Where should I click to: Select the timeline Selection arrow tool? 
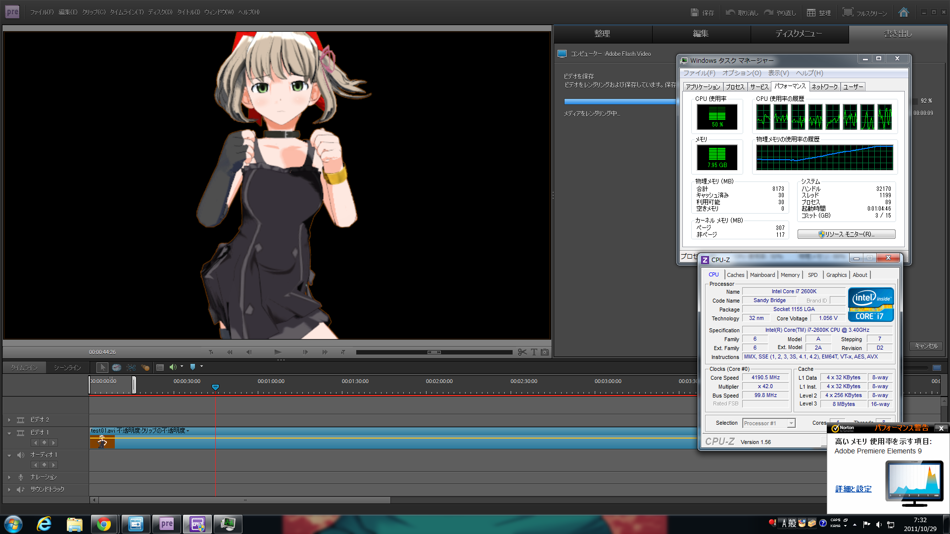pos(102,367)
